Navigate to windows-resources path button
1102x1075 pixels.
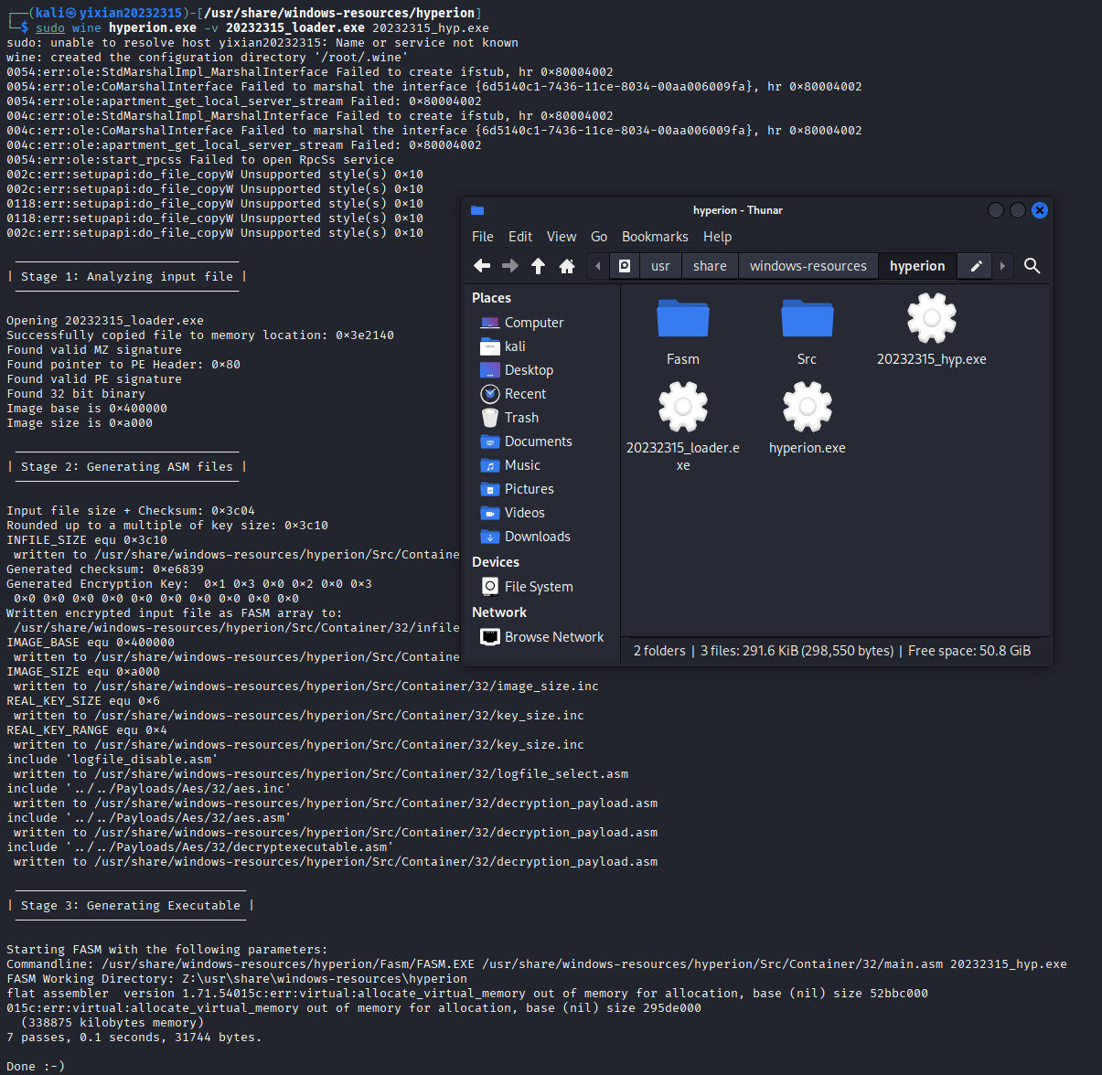point(808,266)
